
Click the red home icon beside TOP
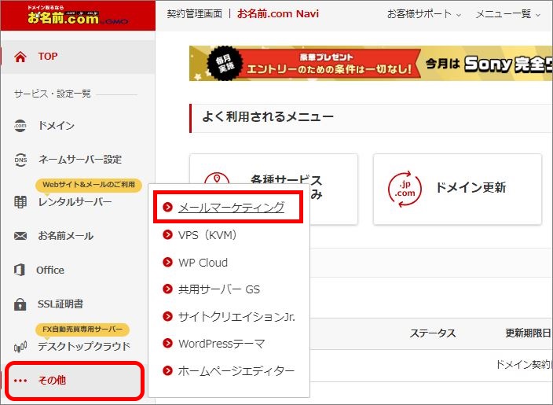pyautogui.click(x=20, y=57)
